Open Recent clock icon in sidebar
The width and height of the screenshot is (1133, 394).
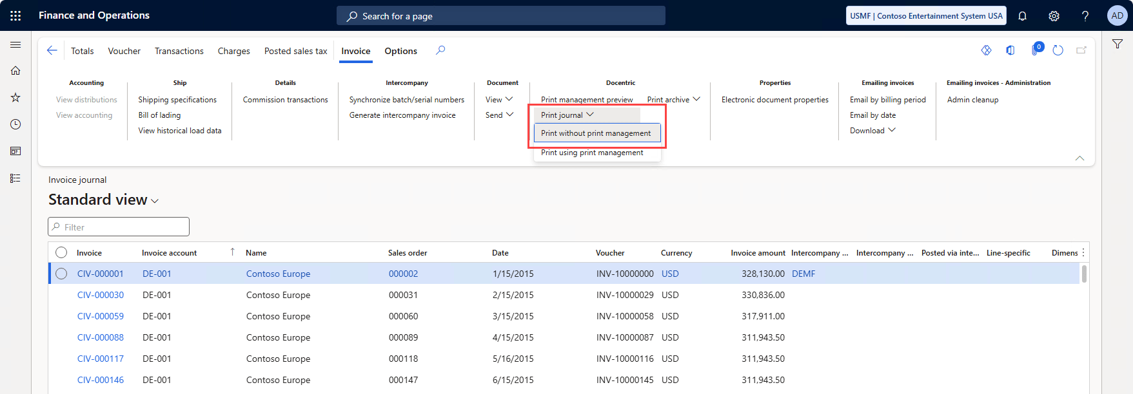tap(15, 124)
